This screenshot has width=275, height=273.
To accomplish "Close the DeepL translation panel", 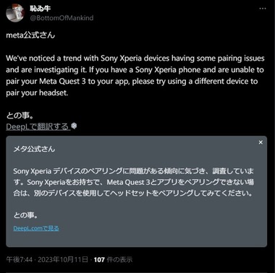I will tap(261, 142).
